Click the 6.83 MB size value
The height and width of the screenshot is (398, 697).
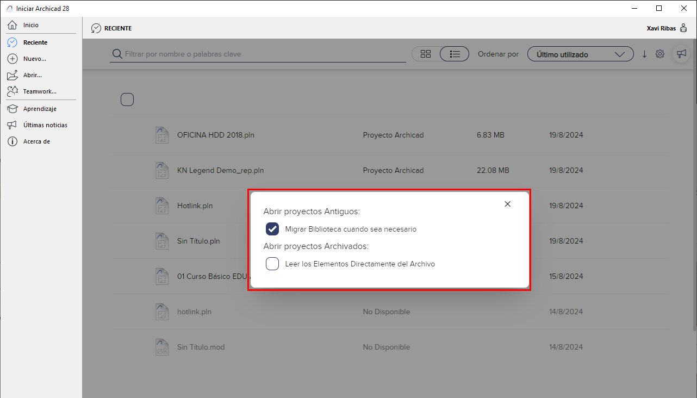click(x=490, y=135)
